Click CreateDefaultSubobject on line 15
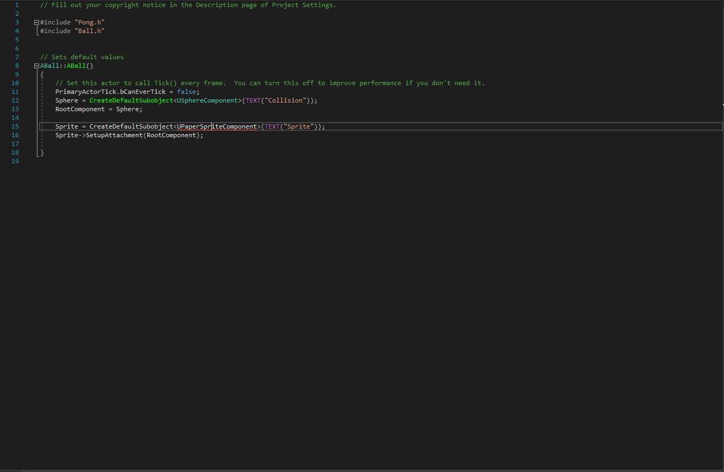Screen dimensions: 724x472 [x=131, y=126]
